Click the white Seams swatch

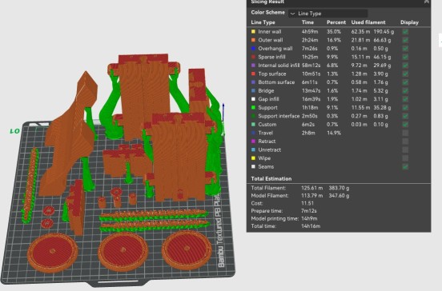253,166
